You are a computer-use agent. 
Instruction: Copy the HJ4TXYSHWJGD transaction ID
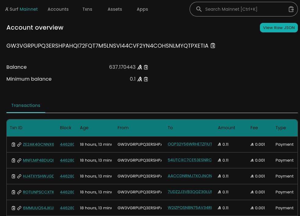point(13,176)
